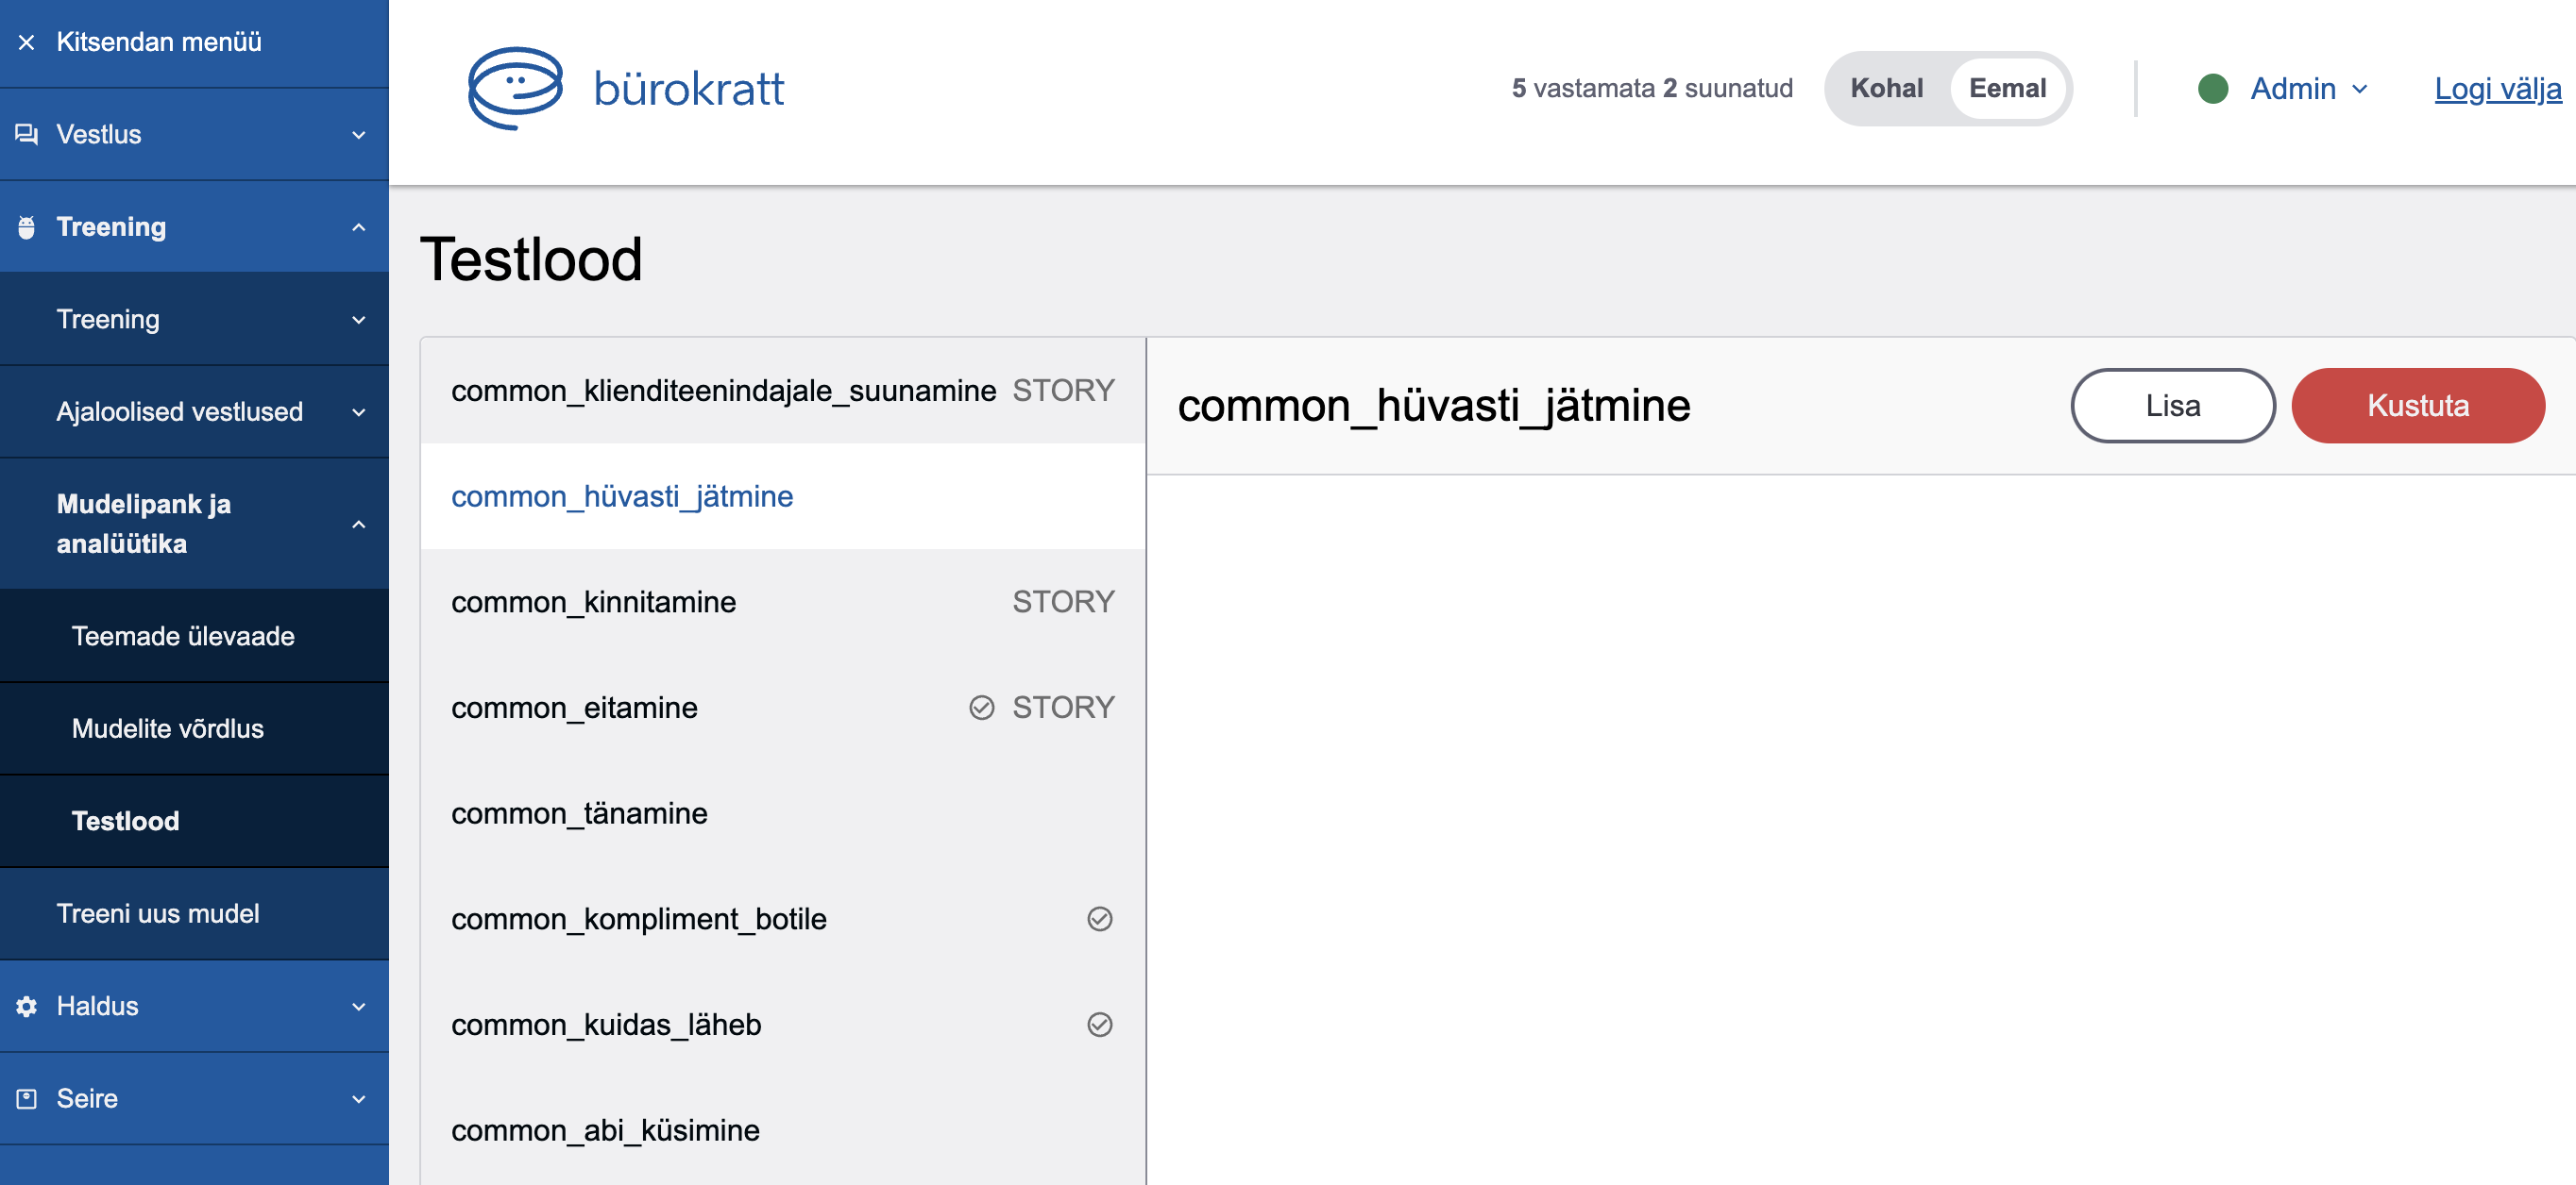The width and height of the screenshot is (2576, 1185).
Task: Click the Logi välja link
Action: 2497,89
